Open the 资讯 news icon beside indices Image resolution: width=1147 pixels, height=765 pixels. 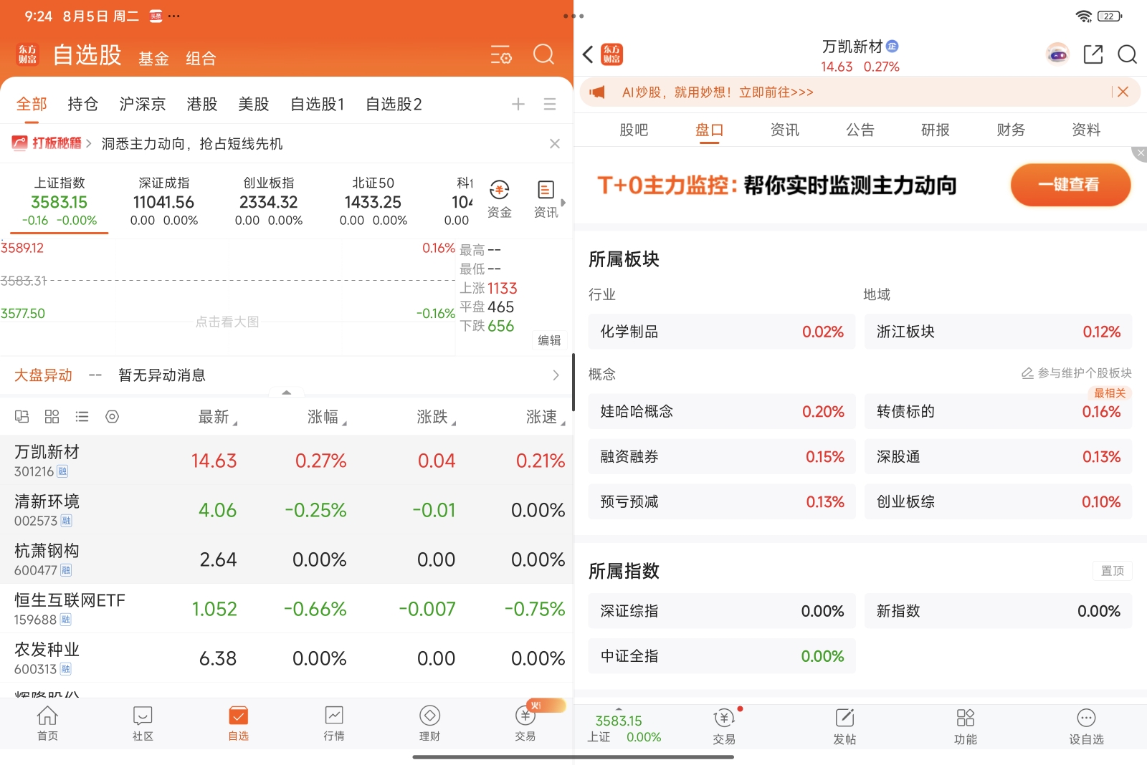tap(546, 198)
